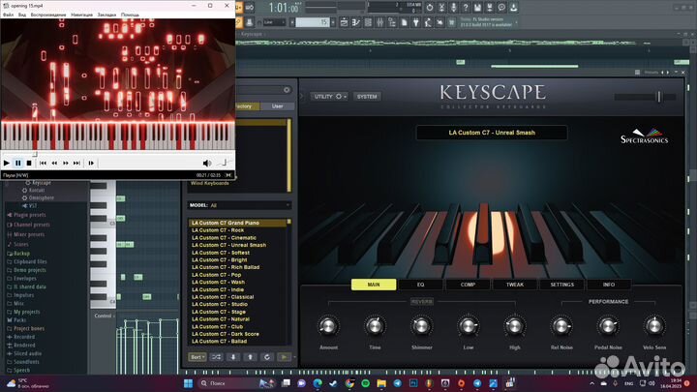This screenshot has width=697, height=392.
Task: Click the video player speaker mute icon
Action: click(206, 163)
